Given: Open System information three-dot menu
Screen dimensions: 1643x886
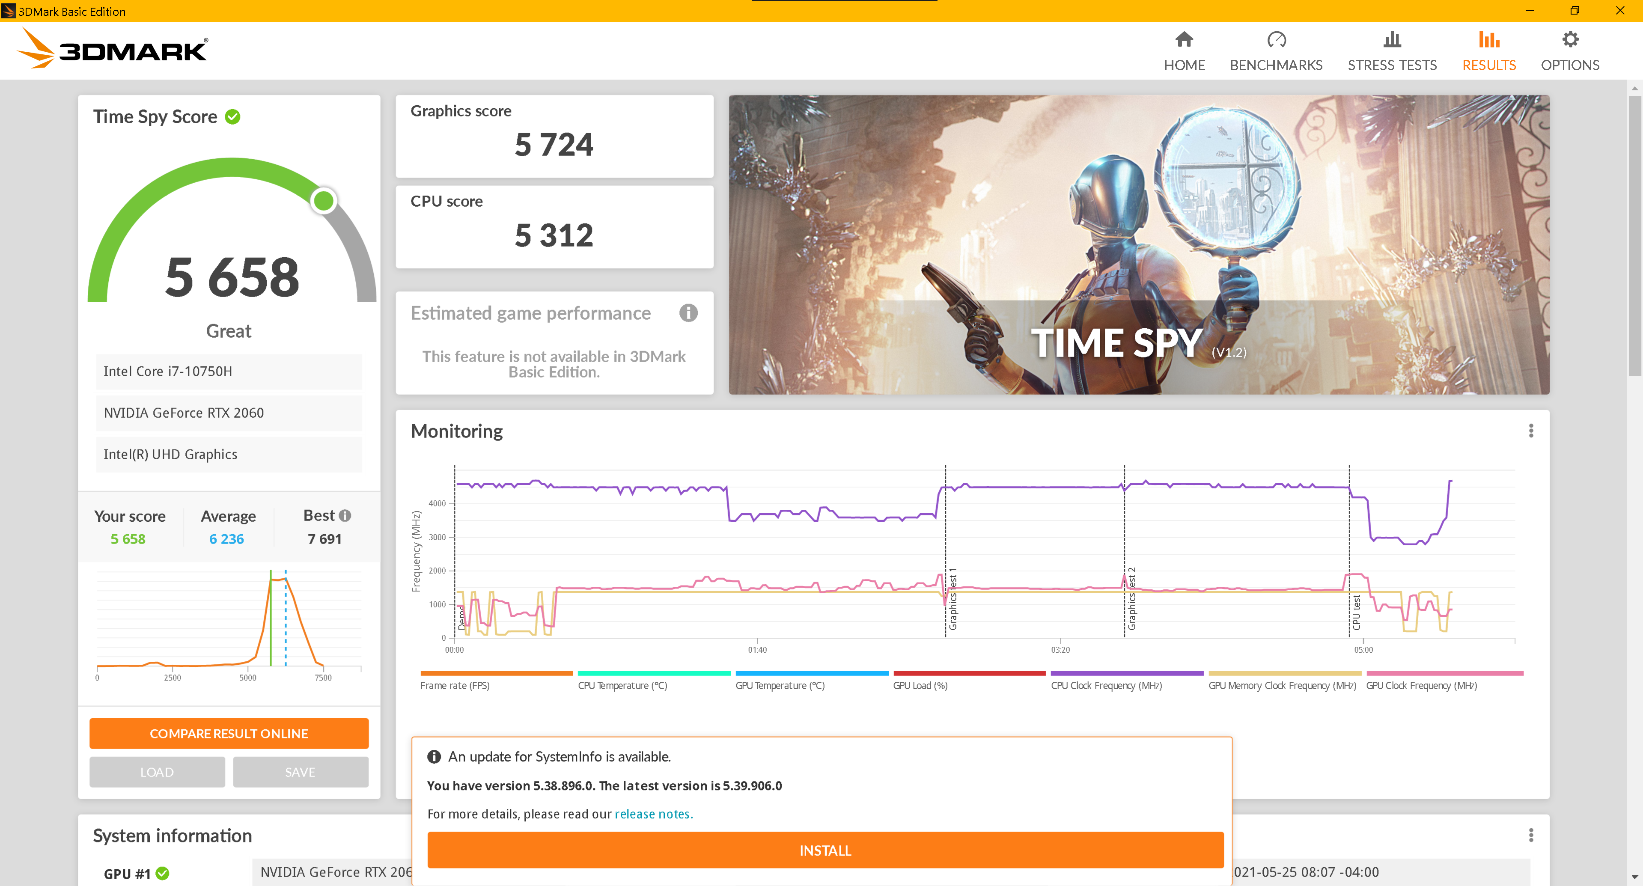Looking at the screenshot, I should (x=1530, y=835).
